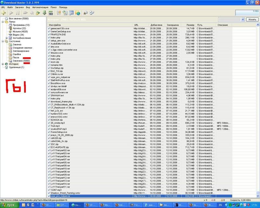The width and height of the screenshot is (260, 208).
Task: Click the bug report toolbar icon
Action: pyautogui.click(x=85, y=13)
